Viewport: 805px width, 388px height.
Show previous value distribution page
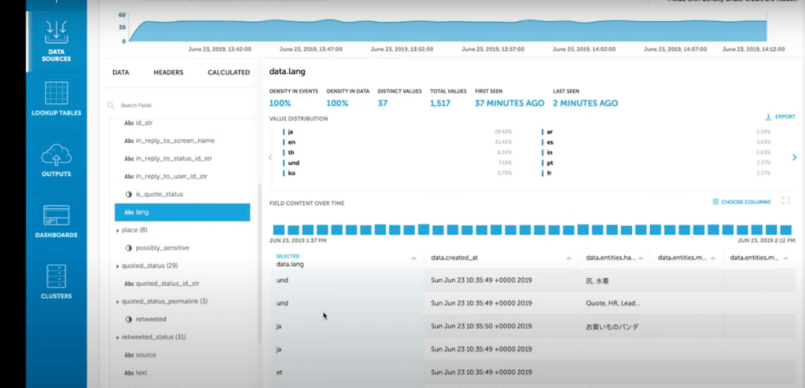271,158
